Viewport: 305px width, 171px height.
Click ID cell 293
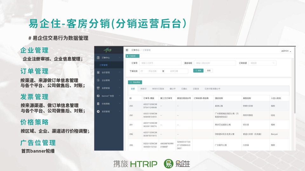(x=131, y=106)
